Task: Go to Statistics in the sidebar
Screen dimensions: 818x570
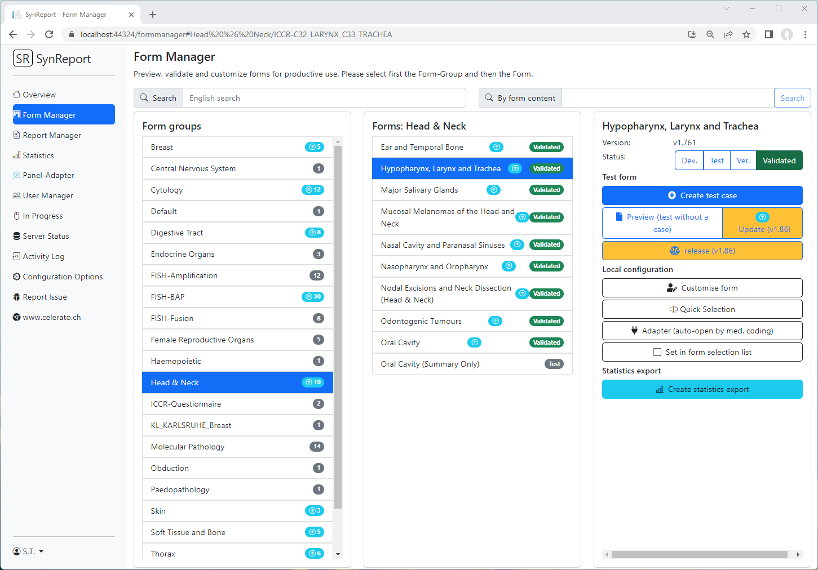Action: [38, 155]
